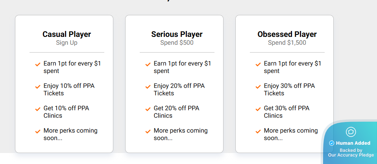This screenshot has height=164, width=377.
Task: Click checkmark next to Enjoy 10% off tickets
Action: (38, 87)
